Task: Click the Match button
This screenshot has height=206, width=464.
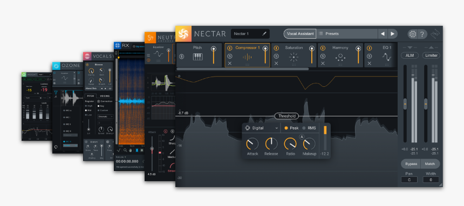Action: click(x=430, y=164)
